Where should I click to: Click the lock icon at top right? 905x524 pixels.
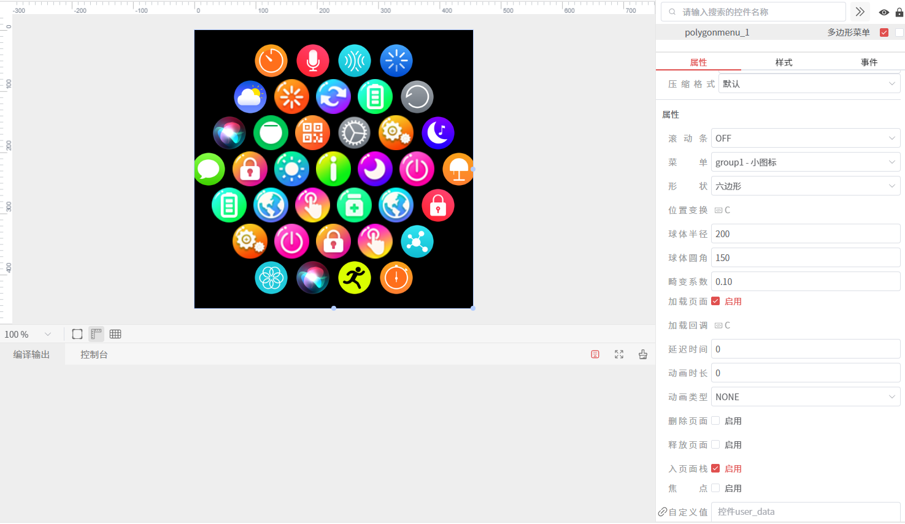pyautogui.click(x=899, y=12)
